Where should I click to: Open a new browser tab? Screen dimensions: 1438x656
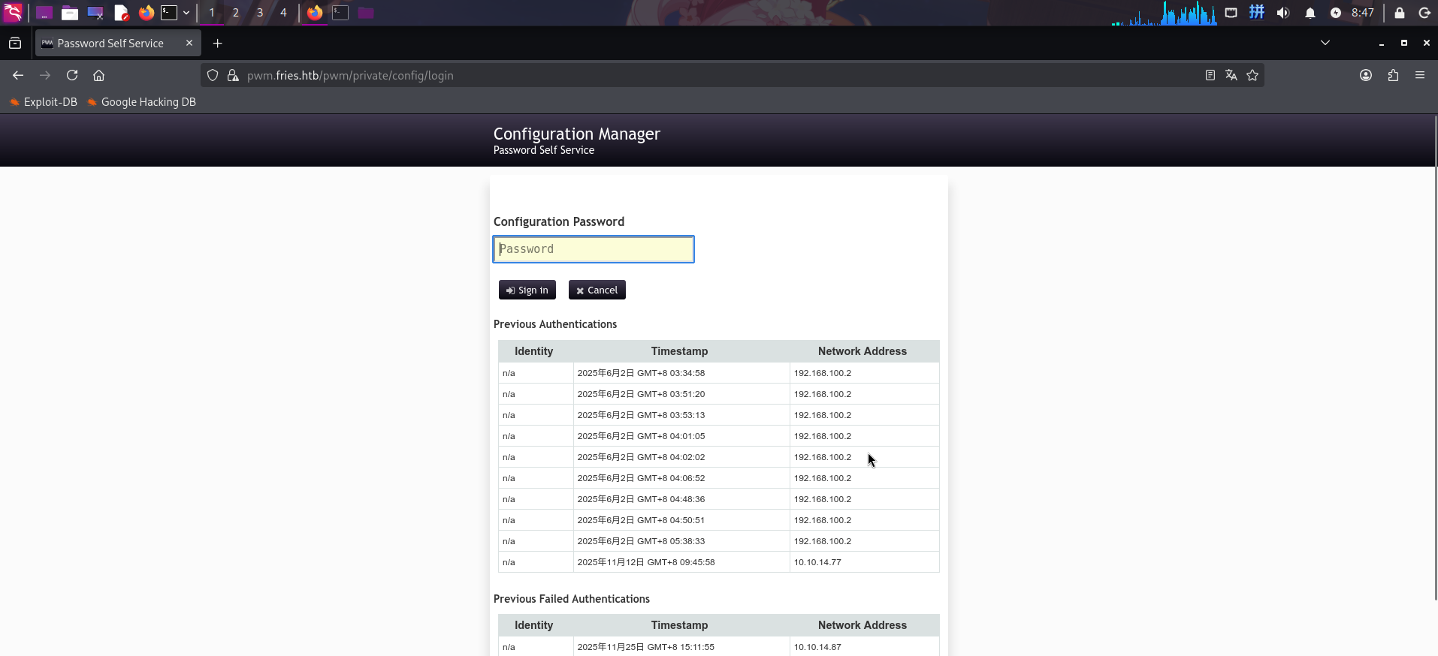pyautogui.click(x=218, y=44)
